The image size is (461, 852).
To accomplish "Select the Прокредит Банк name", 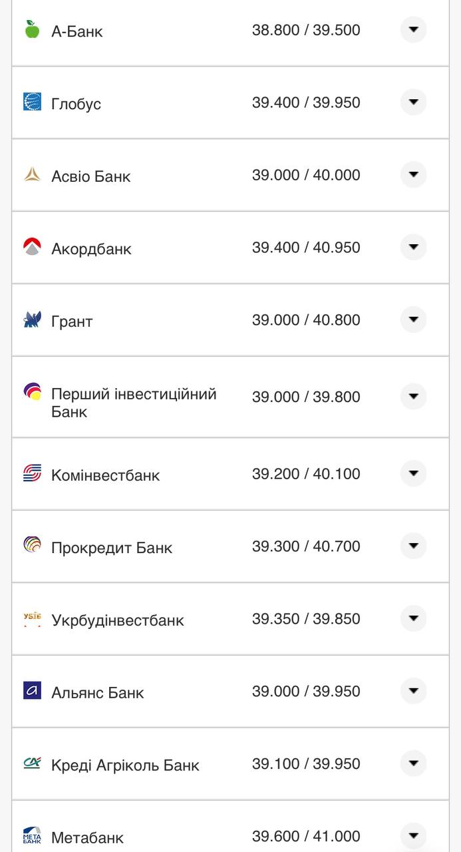I will pos(111,548).
